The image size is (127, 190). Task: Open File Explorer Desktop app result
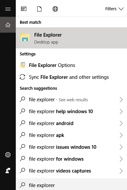click(x=71, y=38)
